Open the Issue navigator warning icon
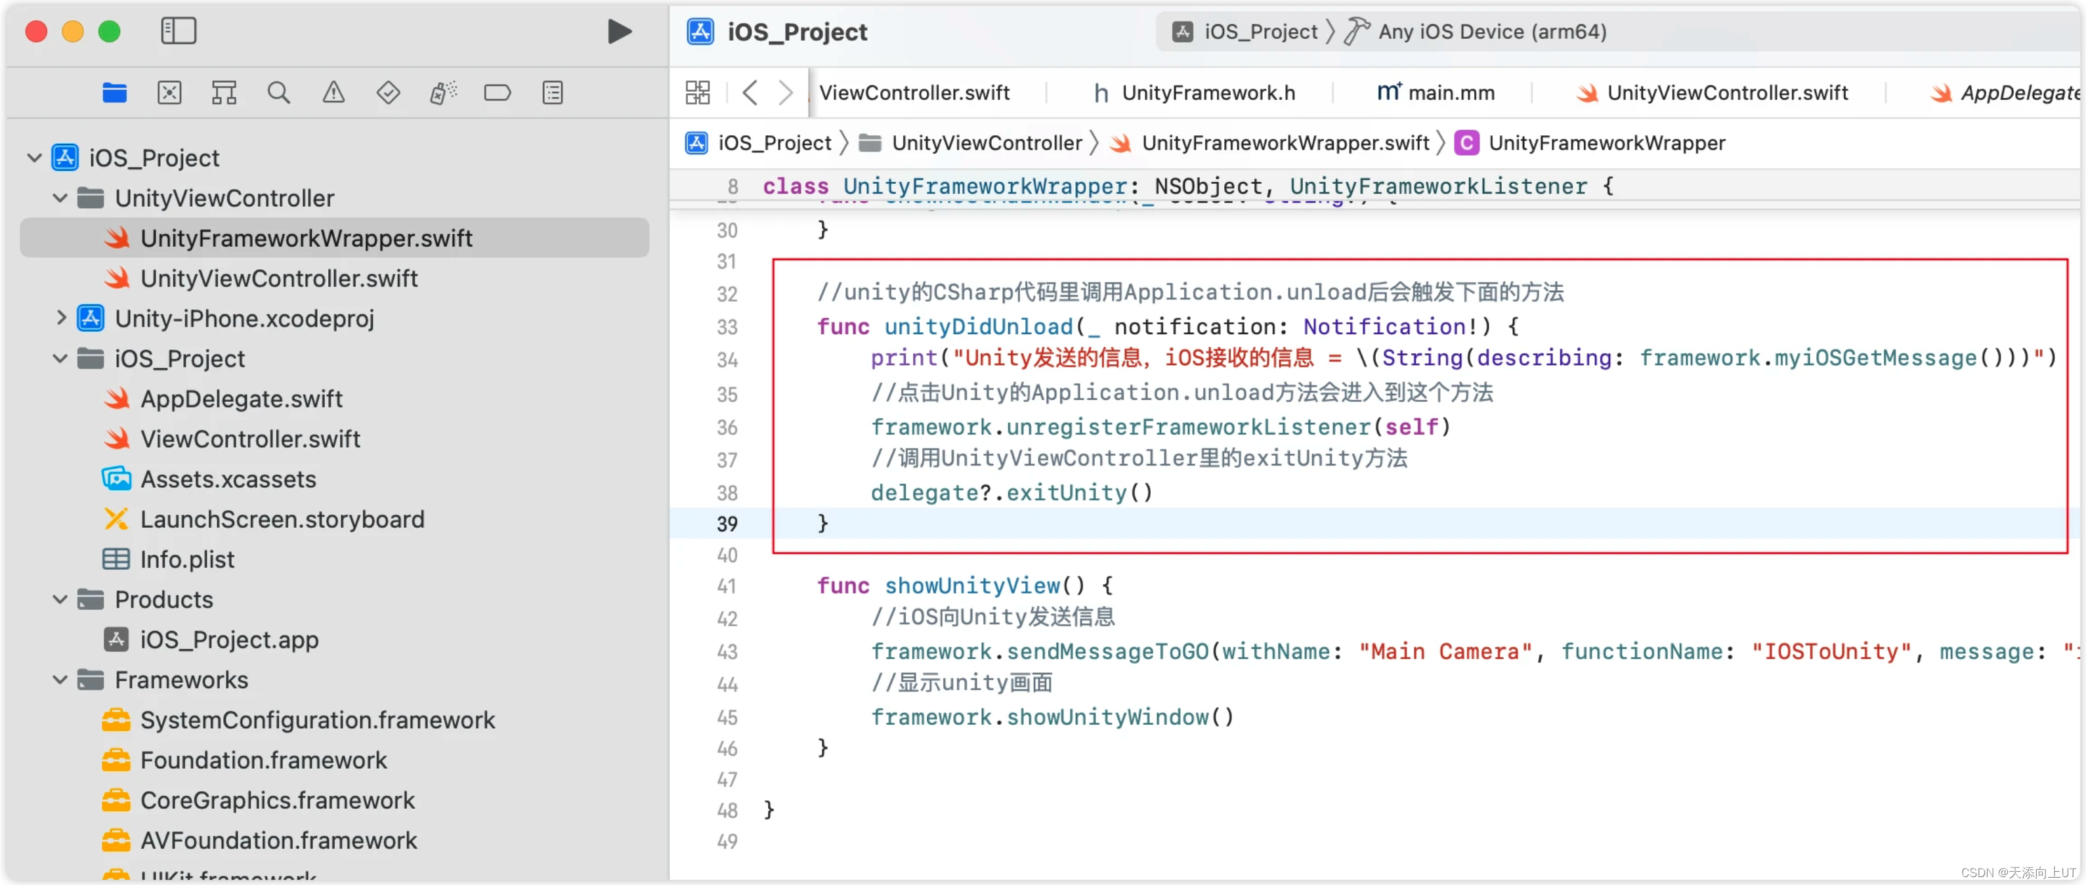 pyautogui.click(x=333, y=93)
